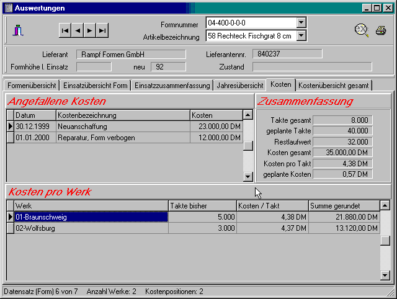The width and height of the screenshot is (397, 299).
Task: Jump to last record navigation button
Action: pyautogui.click(x=102, y=30)
